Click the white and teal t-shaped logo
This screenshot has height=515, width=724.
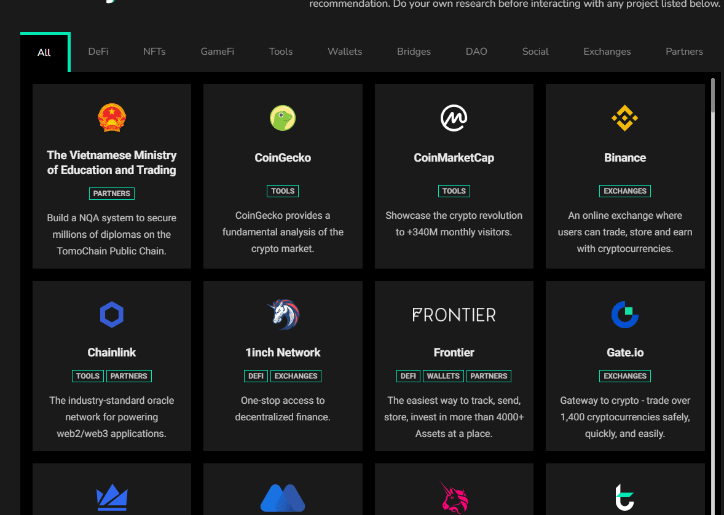[624, 497]
